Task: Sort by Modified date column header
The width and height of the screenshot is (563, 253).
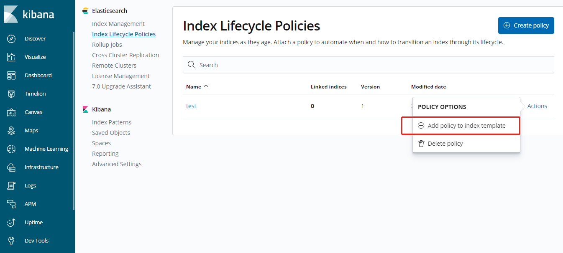Action: point(428,87)
